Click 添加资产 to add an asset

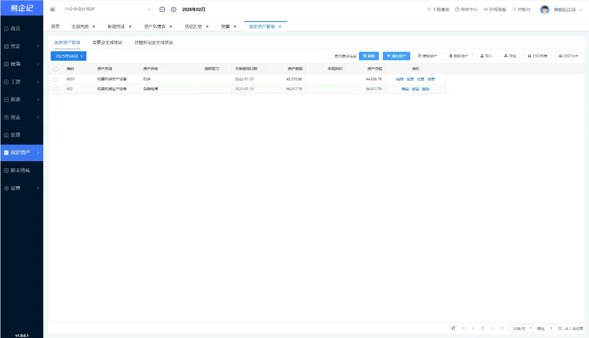pyautogui.click(x=396, y=56)
